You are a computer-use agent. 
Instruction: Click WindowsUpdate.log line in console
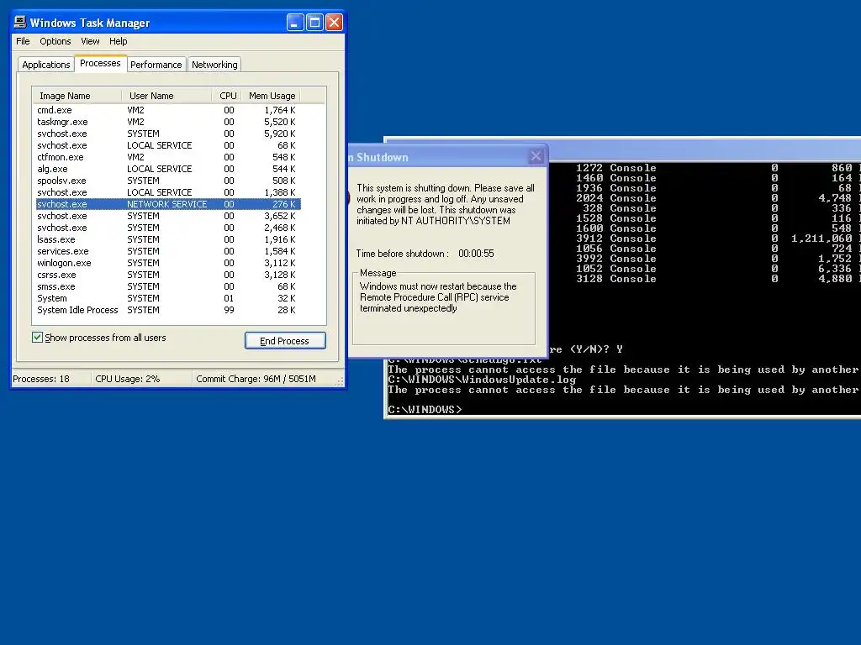482,380
